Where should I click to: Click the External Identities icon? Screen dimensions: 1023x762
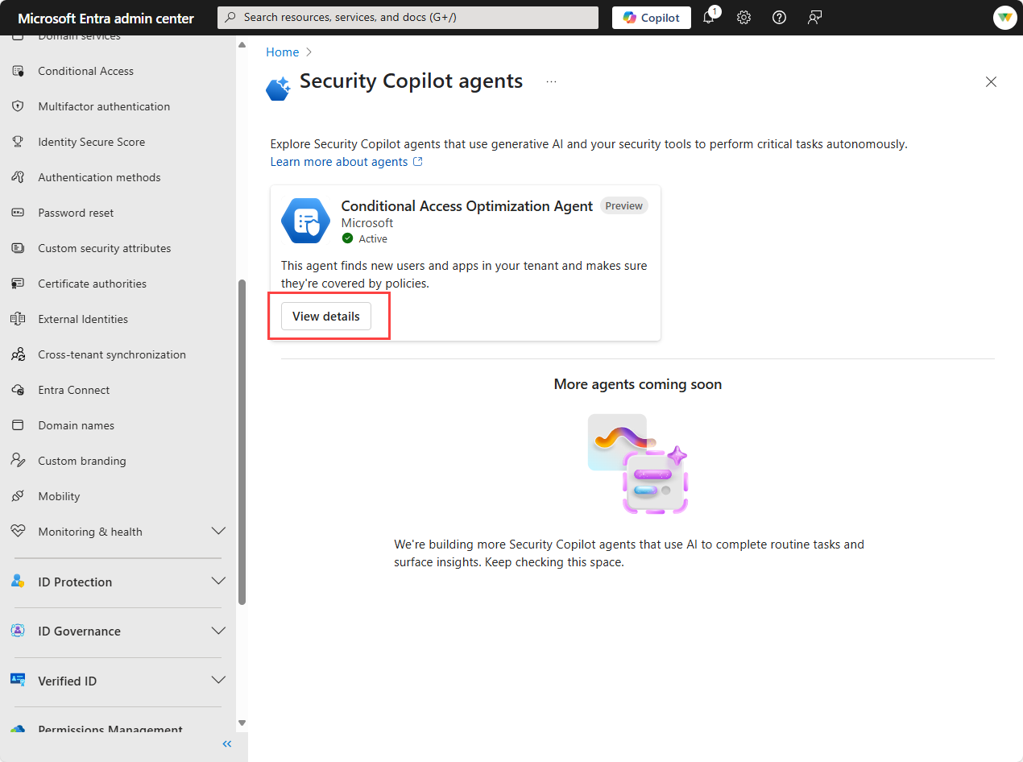[x=18, y=319]
